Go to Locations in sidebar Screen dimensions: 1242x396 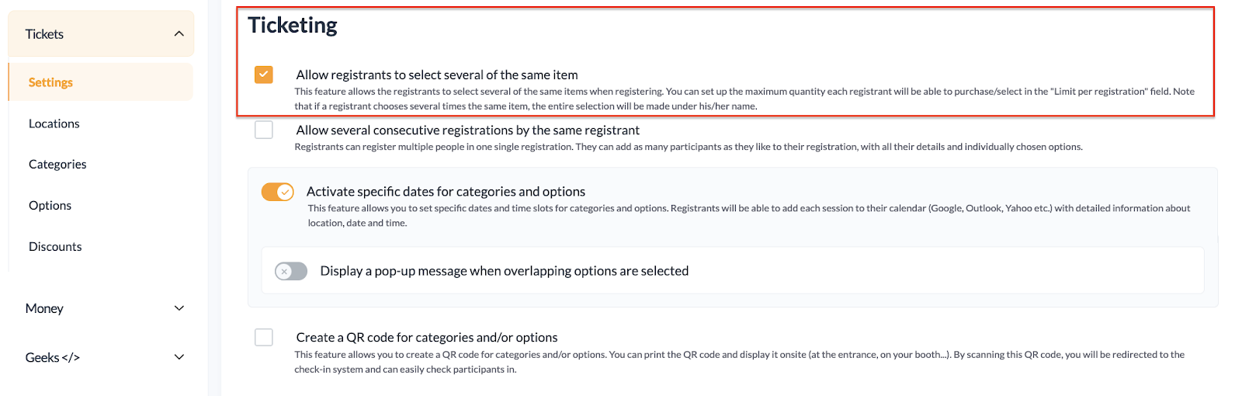[54, 123]
